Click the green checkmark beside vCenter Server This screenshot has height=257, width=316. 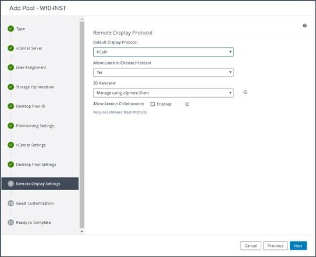click(10, 48)
